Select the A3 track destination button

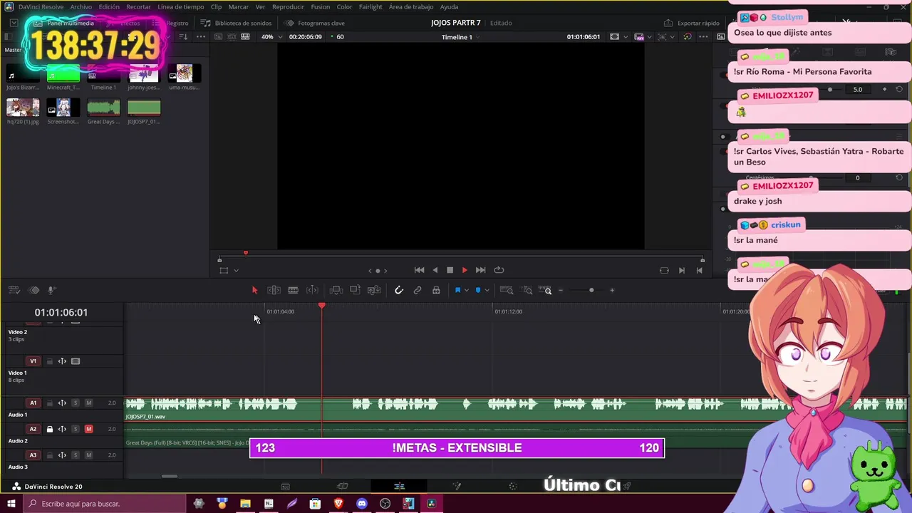[33, 455]
